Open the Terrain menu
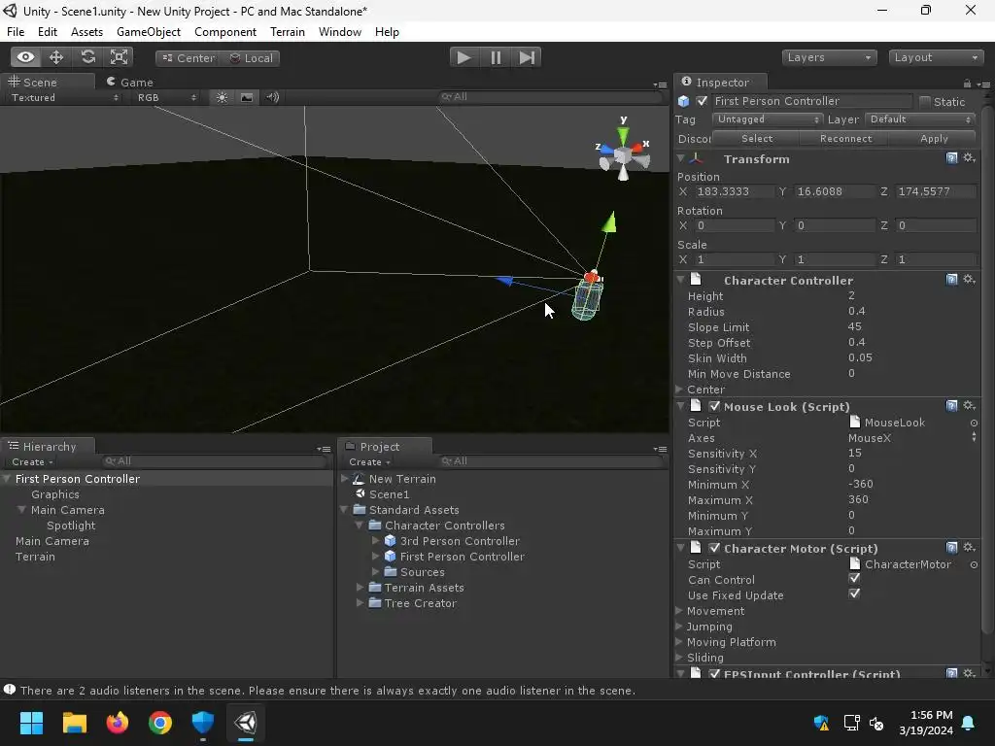This screenshot has width=995, height=746. click(288, 32)
